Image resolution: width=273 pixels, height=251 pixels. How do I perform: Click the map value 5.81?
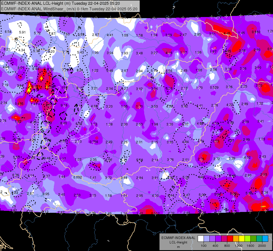point(124,160)
